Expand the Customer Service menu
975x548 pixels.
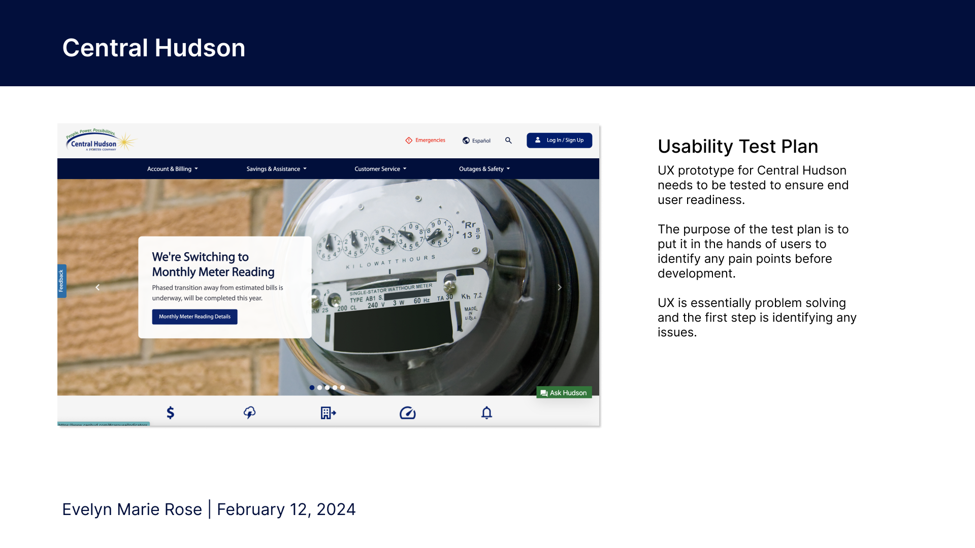[381, 169]
